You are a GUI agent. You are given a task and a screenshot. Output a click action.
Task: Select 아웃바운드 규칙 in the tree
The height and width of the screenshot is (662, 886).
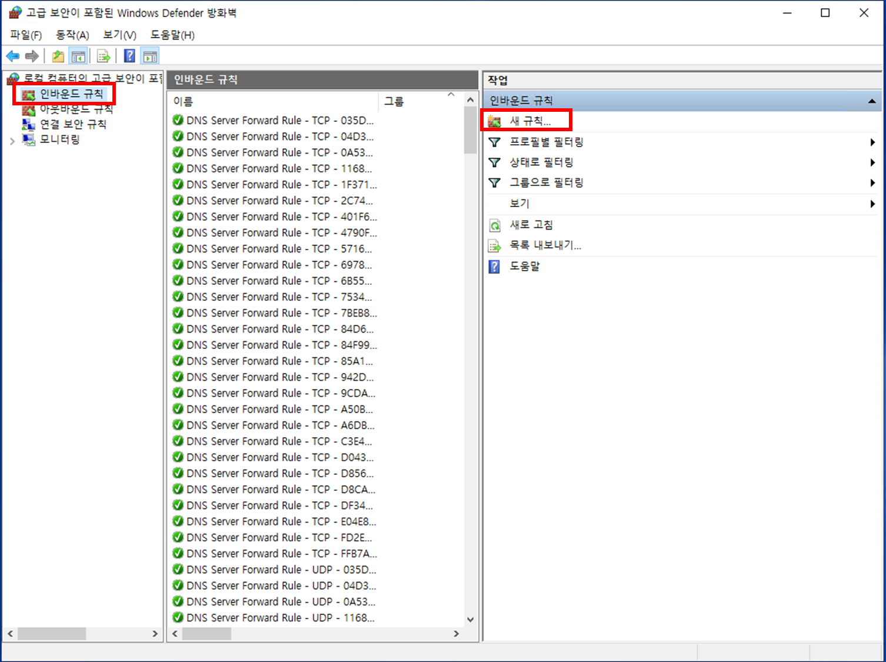(76, 109)
